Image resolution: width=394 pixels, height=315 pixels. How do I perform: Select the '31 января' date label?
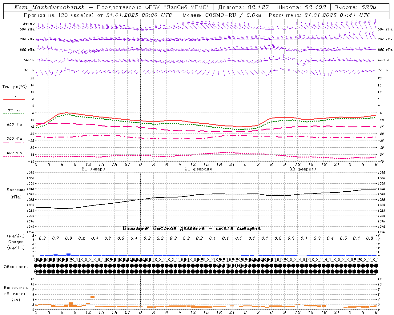click(94, 169)
